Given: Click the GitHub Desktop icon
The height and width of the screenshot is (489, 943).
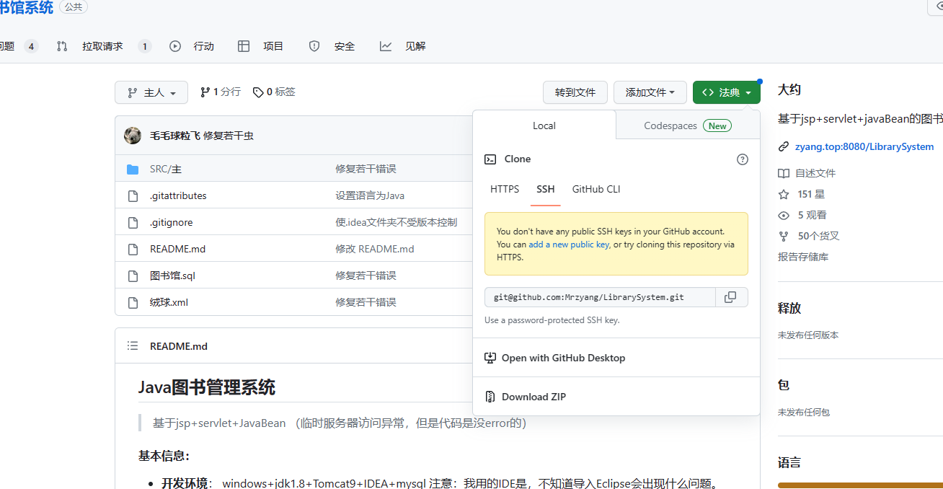Looking at the screenshot, I should 490,358.
